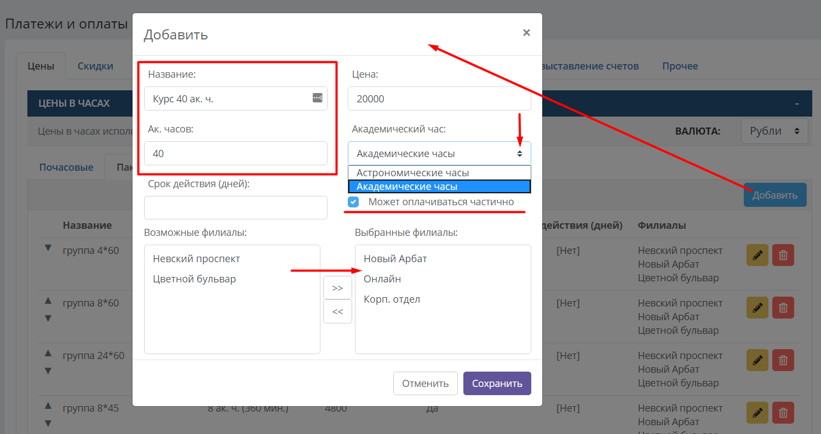Delete the группа 24*60 row with its trash icon

point(783,360)
